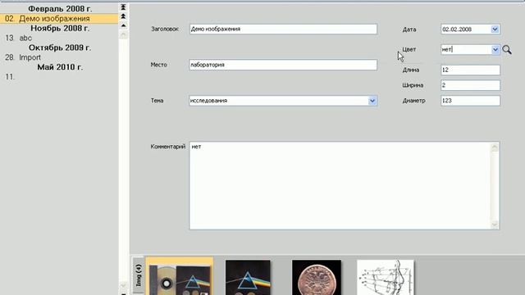Click the Заголовок input field
This screenshot has width=525, height=295.
click(x=283, y=29)
